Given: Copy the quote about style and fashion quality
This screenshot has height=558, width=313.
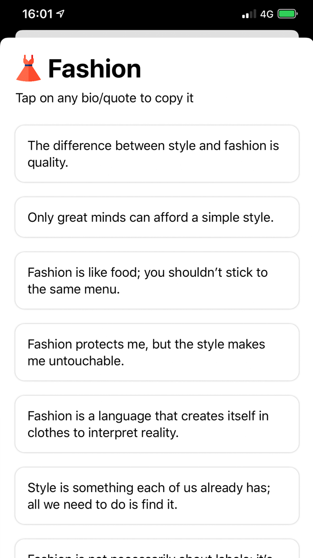Looking at the screenshot, I should [x=156, y=154].
